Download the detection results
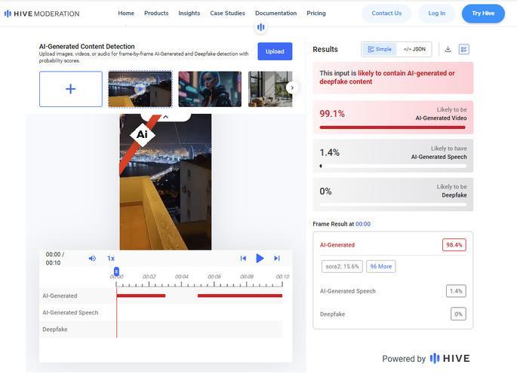The width and height of the screenshot is (517, 377). tap(448, 49)
